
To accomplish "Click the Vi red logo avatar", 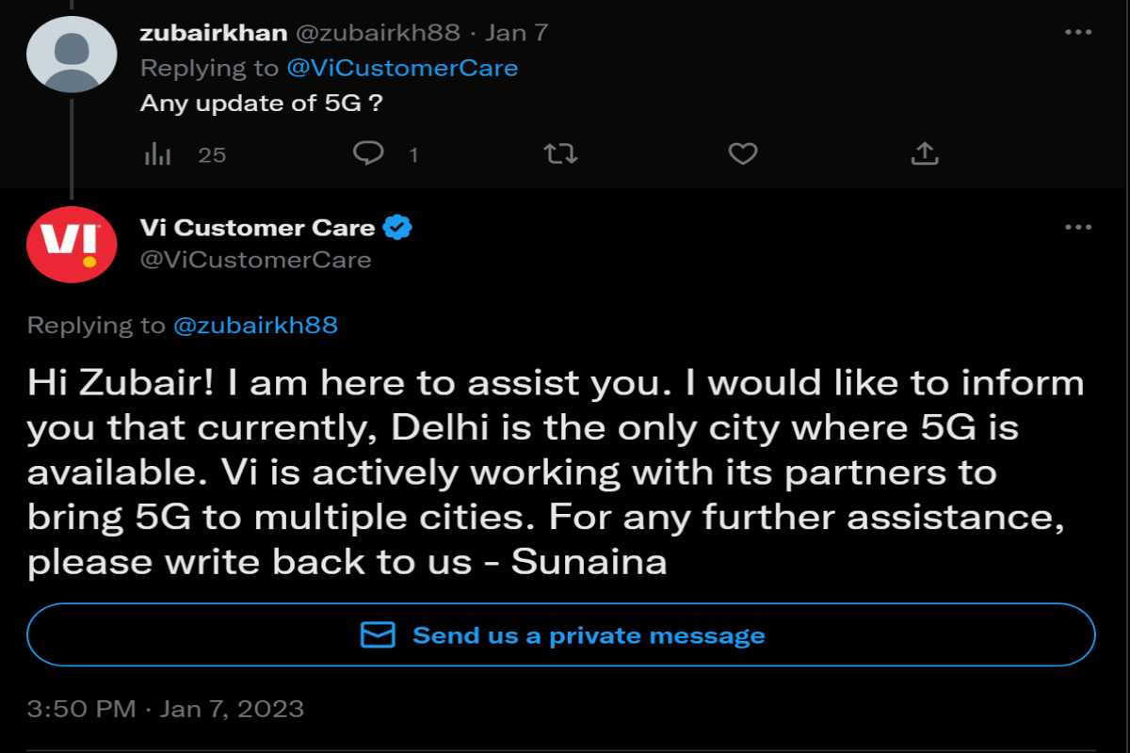I will [x=72, y=245].
